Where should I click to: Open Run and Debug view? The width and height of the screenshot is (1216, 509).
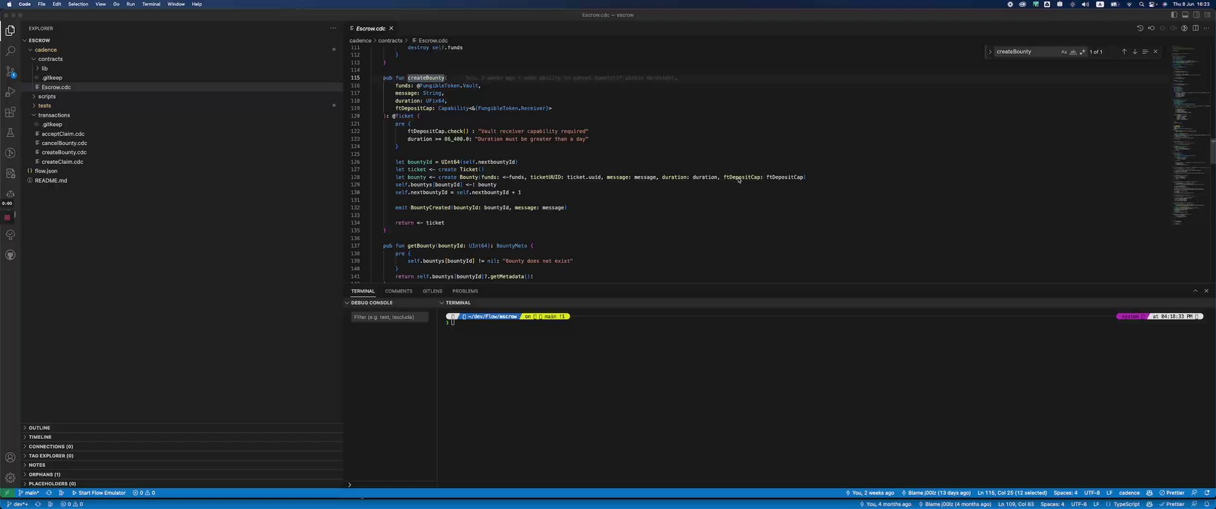point(10,92)
